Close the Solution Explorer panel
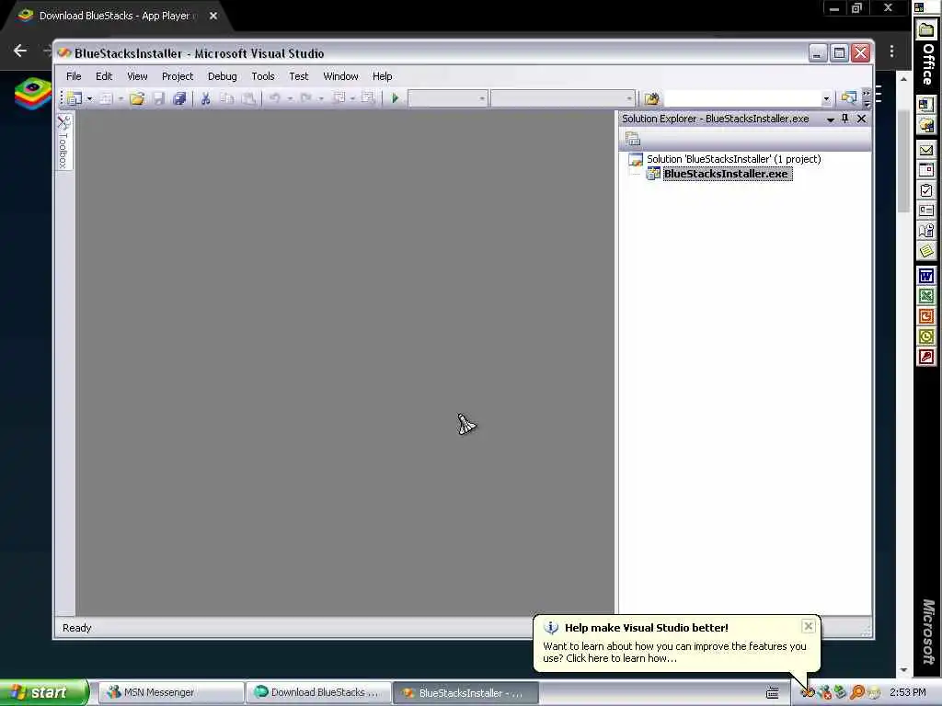Screen dimensions: 942x706 click(x=861, y=119)
